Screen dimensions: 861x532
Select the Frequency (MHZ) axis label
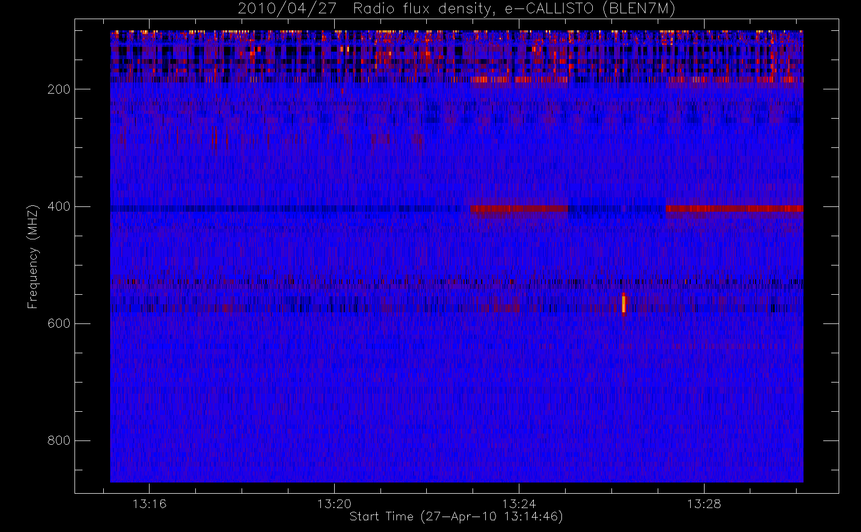click(33, 256)
